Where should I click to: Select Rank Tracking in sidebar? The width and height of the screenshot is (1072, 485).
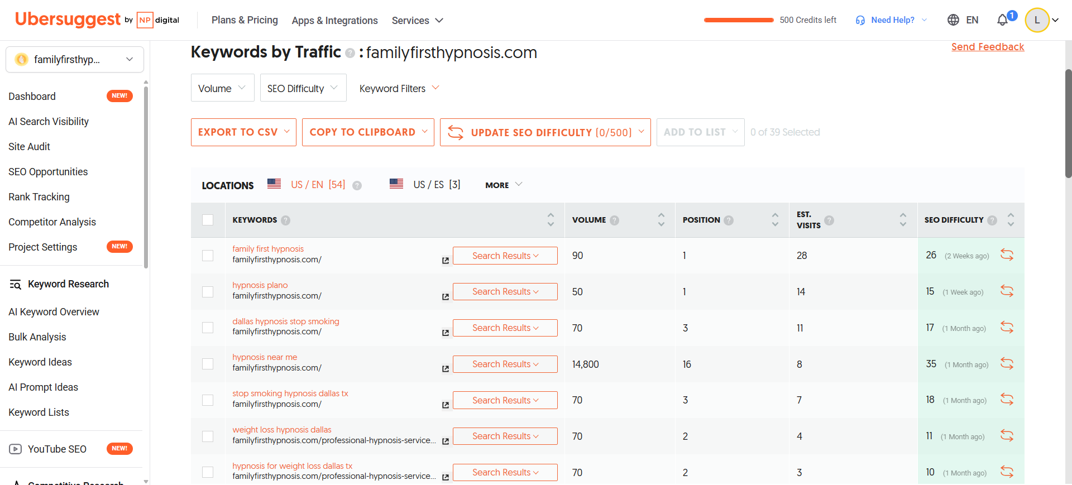coord(39,197)
